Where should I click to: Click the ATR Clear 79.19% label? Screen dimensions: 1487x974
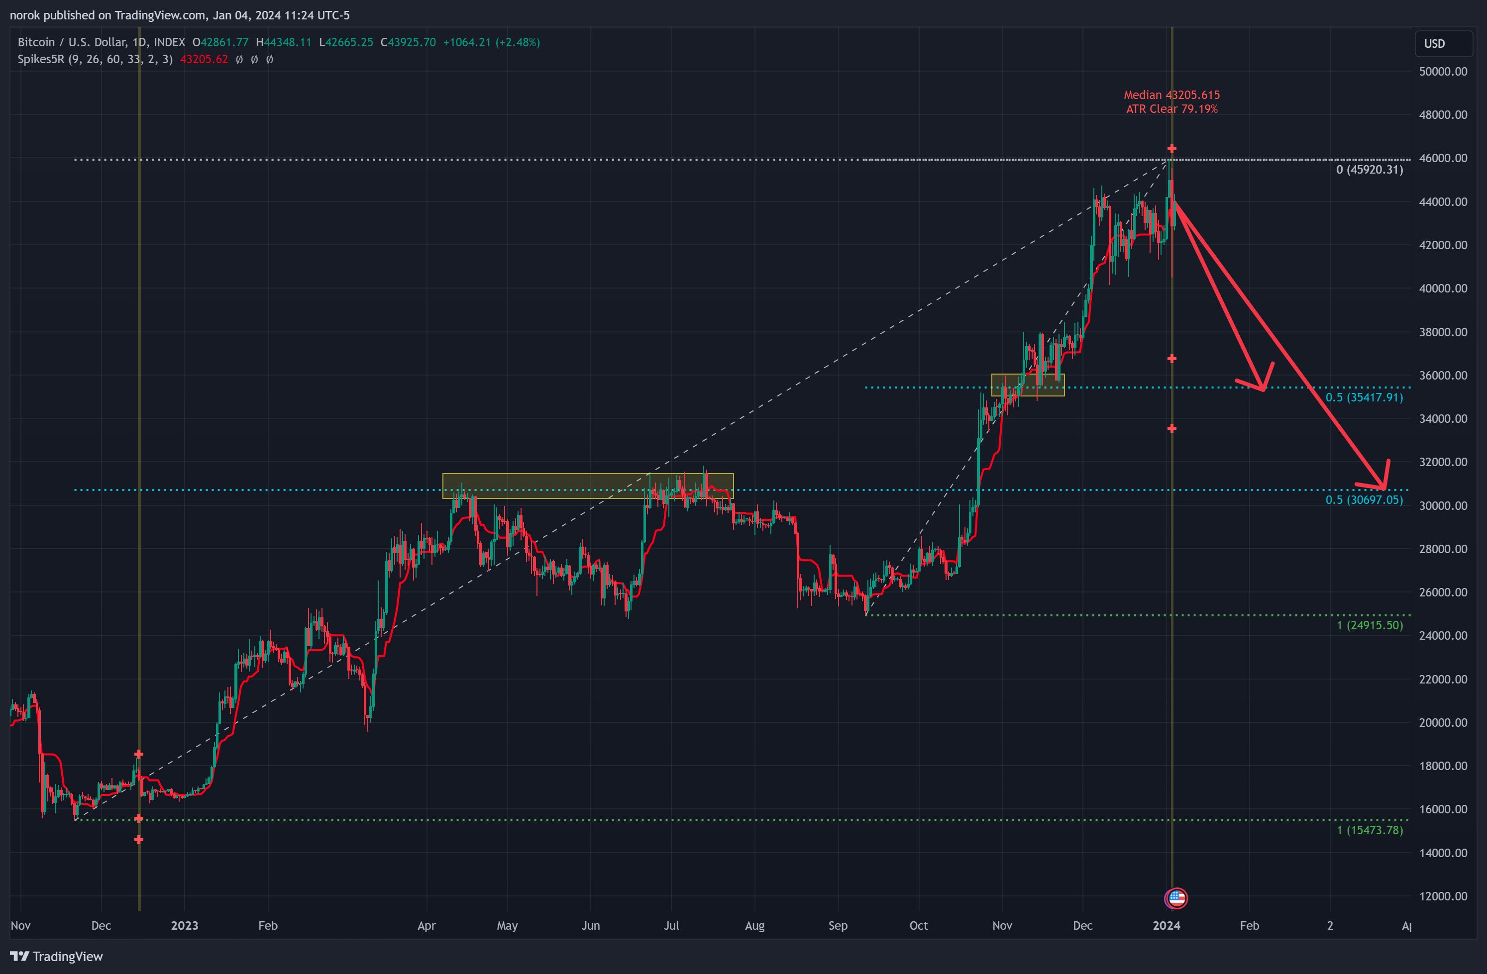(1171, 109)
